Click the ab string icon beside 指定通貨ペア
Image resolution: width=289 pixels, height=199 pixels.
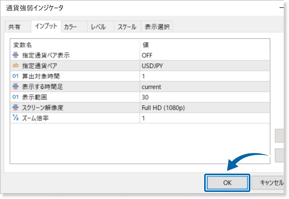(16, 66)
